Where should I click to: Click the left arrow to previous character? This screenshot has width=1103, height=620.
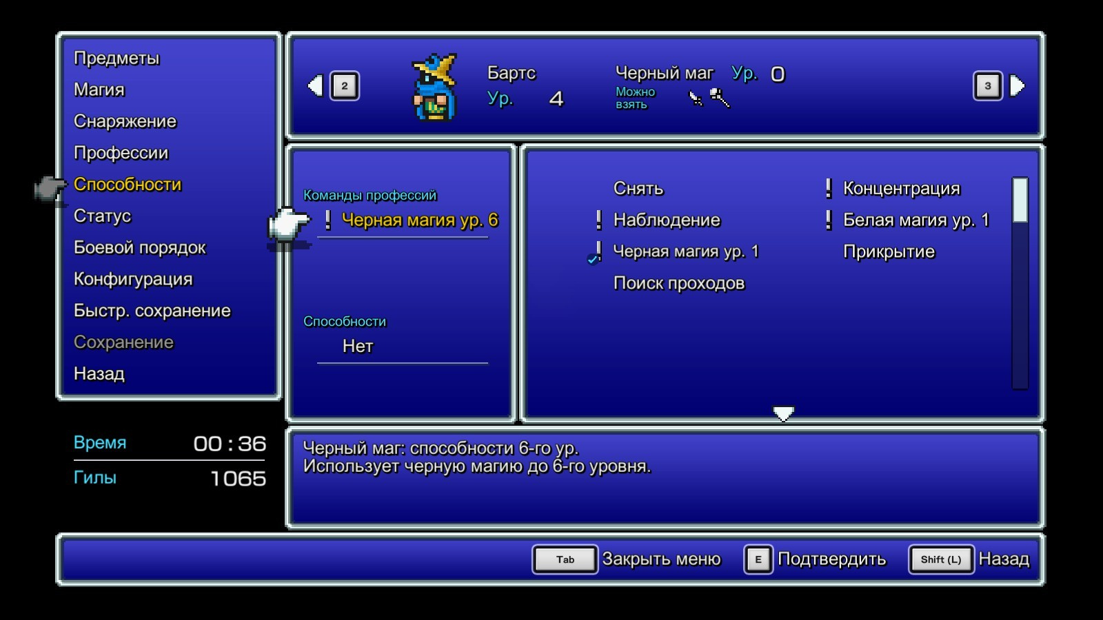pos(316,86)
